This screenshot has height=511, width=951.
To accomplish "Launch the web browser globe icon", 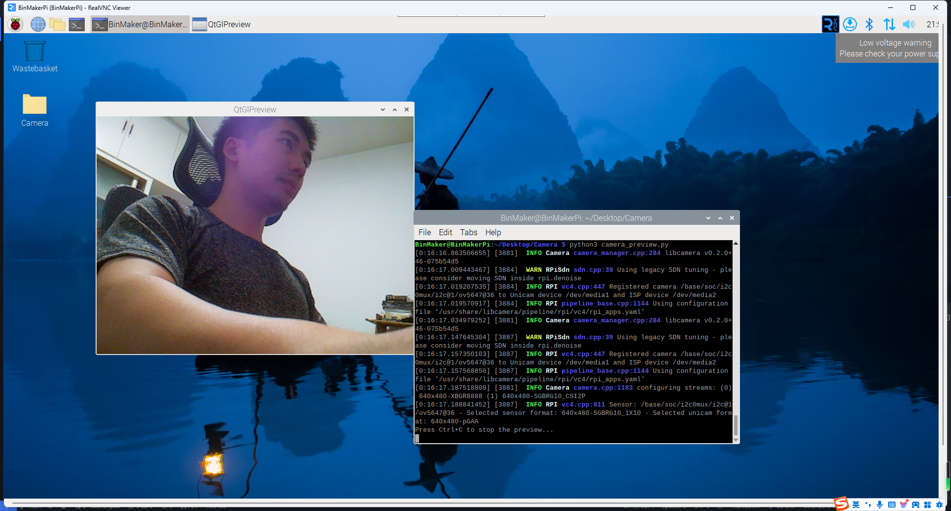I will point(38,24).
